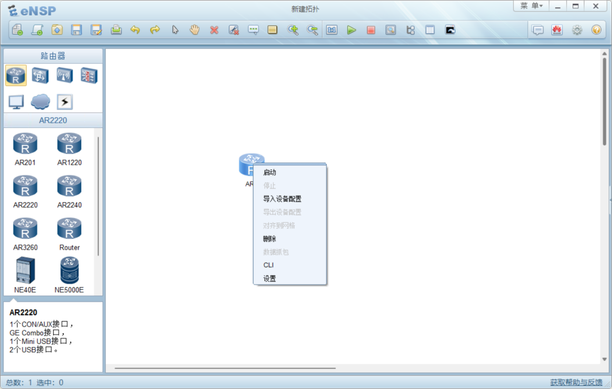Click the delete all connections icon
Viewport: 612px width, 389px height.
(234, 30)
